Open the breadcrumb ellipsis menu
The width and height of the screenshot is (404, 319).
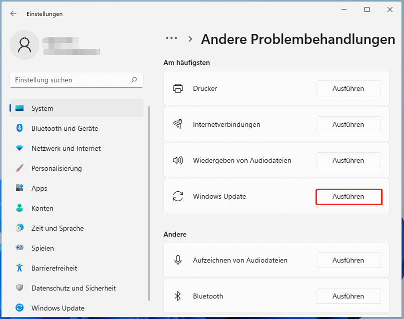171,38
